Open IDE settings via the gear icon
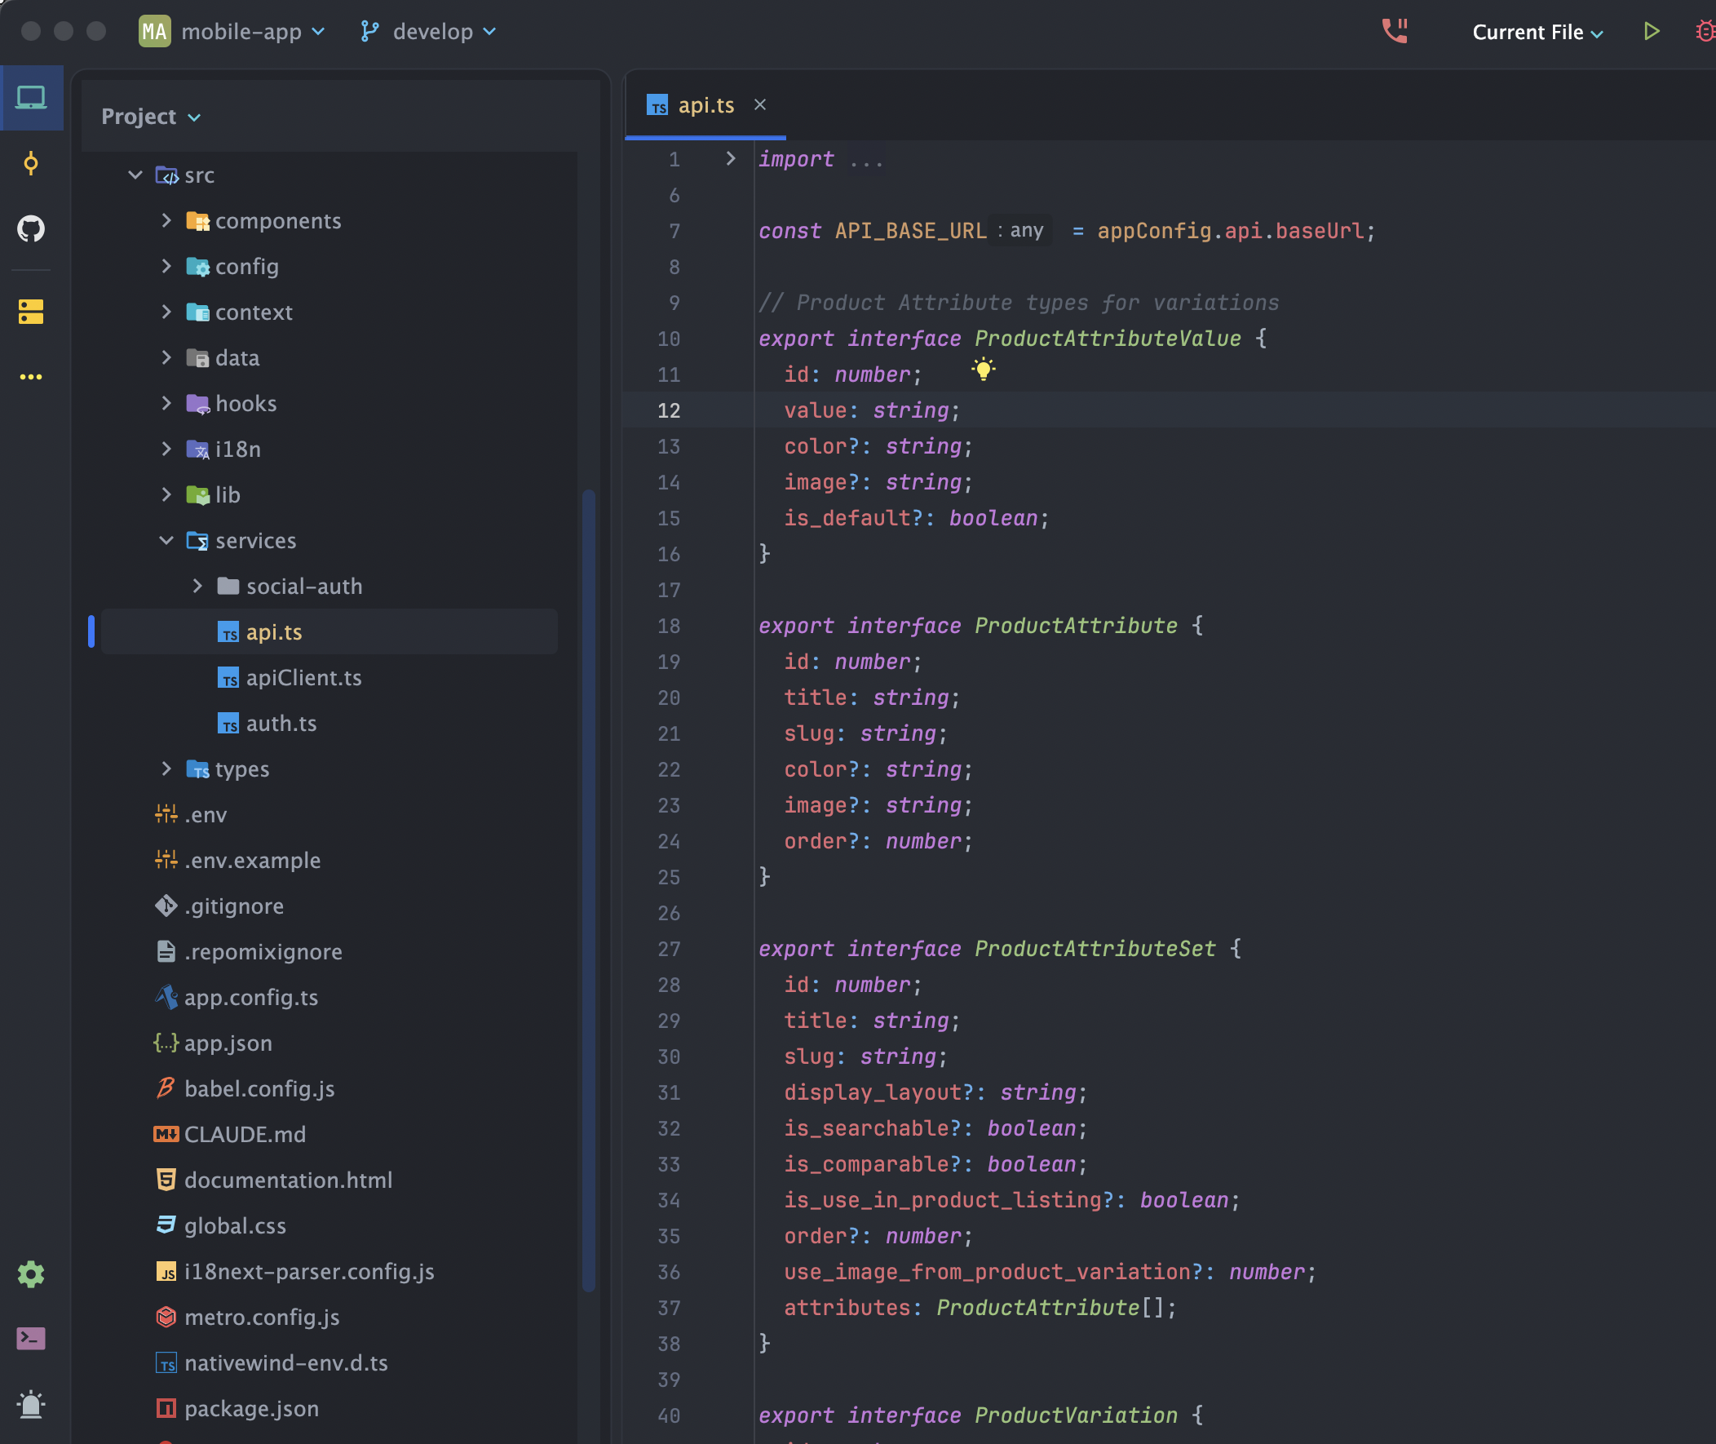This screenshot has height=1444, width=1716. pyautogui.click(x=31, y=1273)
